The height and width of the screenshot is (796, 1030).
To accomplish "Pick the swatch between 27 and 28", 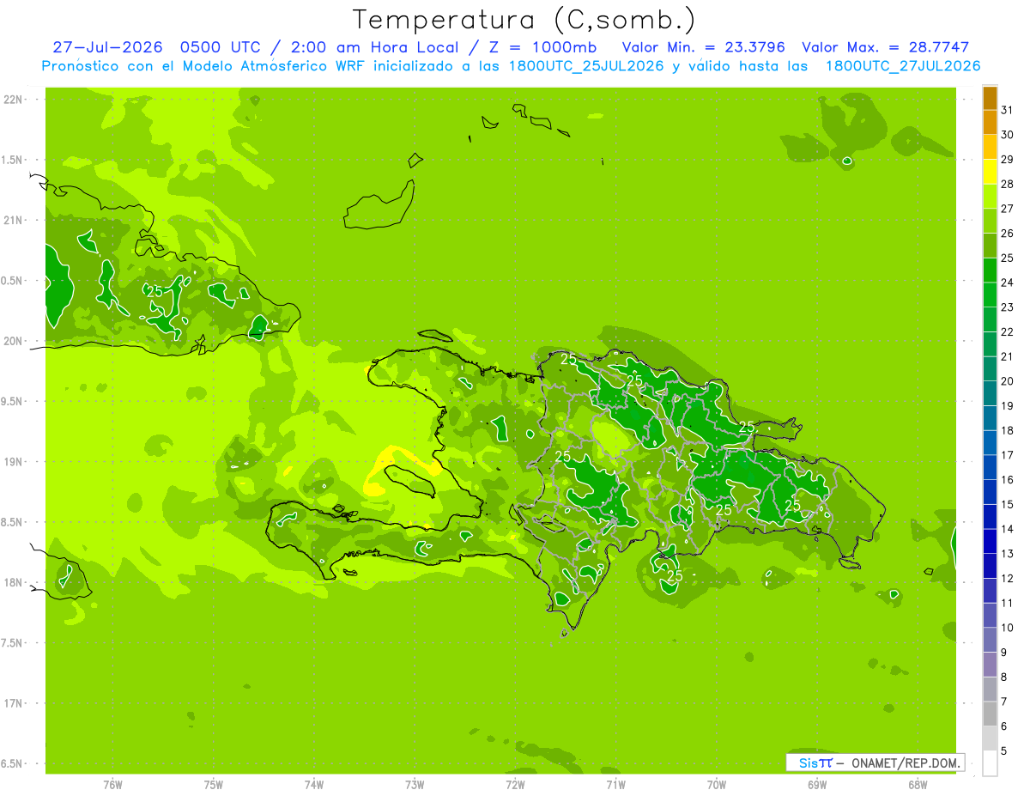I will pos(990,197).
